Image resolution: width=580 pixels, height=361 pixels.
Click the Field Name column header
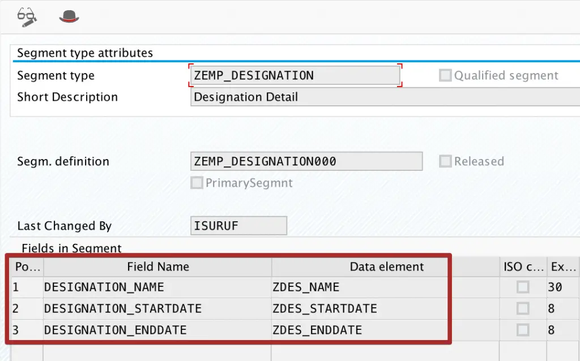[x=157, y=267]
